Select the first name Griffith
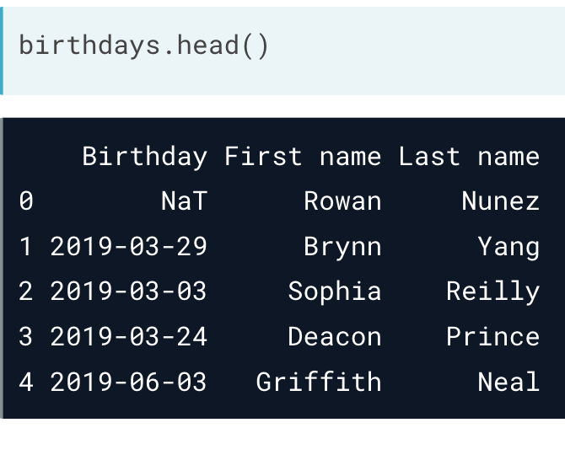565x460 pixels. [319, 382]
